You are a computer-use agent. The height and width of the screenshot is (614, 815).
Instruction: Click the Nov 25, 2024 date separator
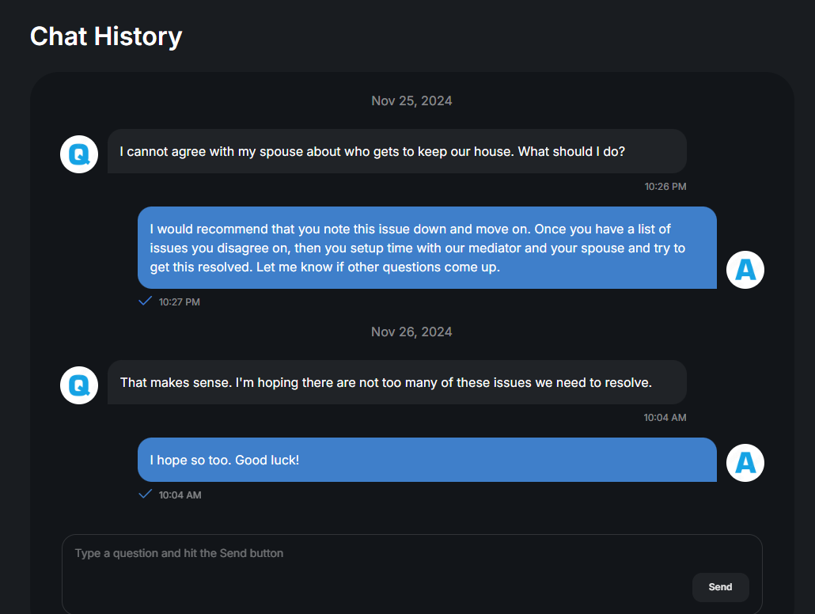click(411, 100)
